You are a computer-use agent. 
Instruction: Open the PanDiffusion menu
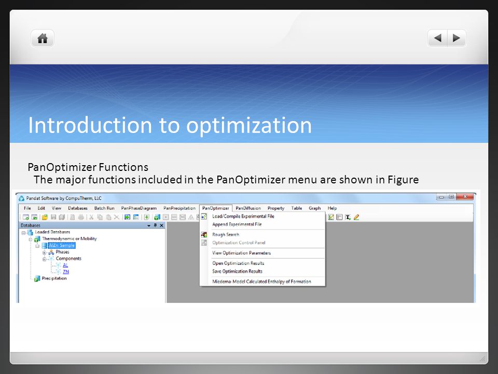coord(248,208)
